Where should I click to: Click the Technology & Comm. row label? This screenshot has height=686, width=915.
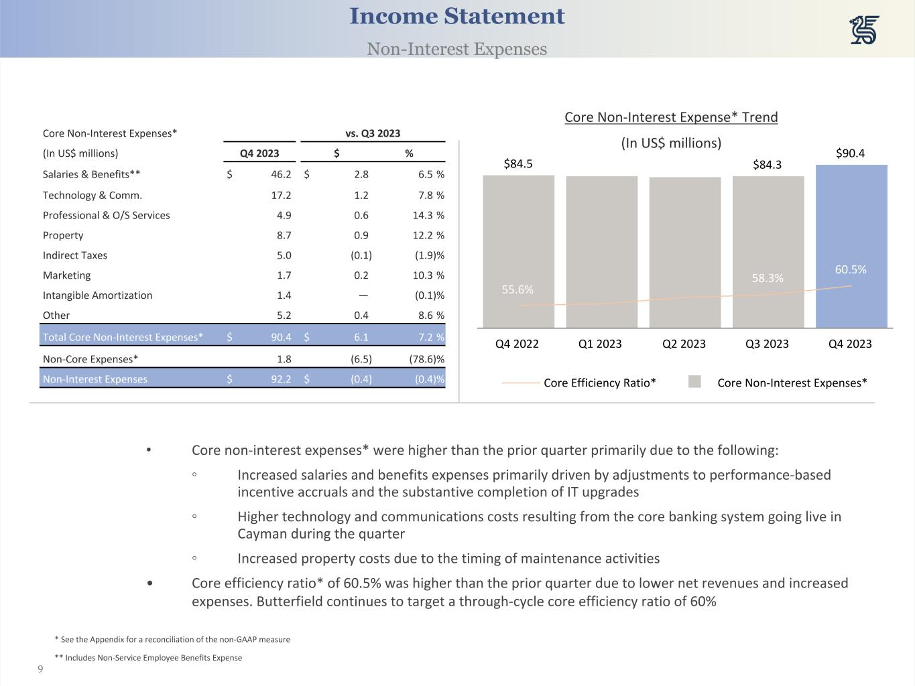coord(93,195)
